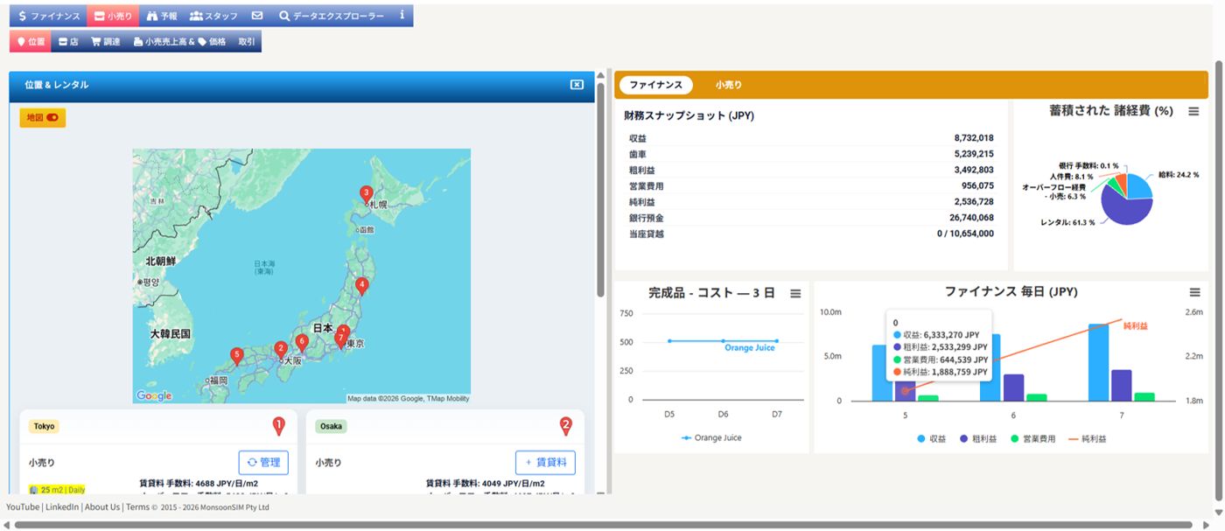Click the info 'i' icon
Image resolution: width=1225 pixels, height=531 pixels.
click(x=402, y=16)
